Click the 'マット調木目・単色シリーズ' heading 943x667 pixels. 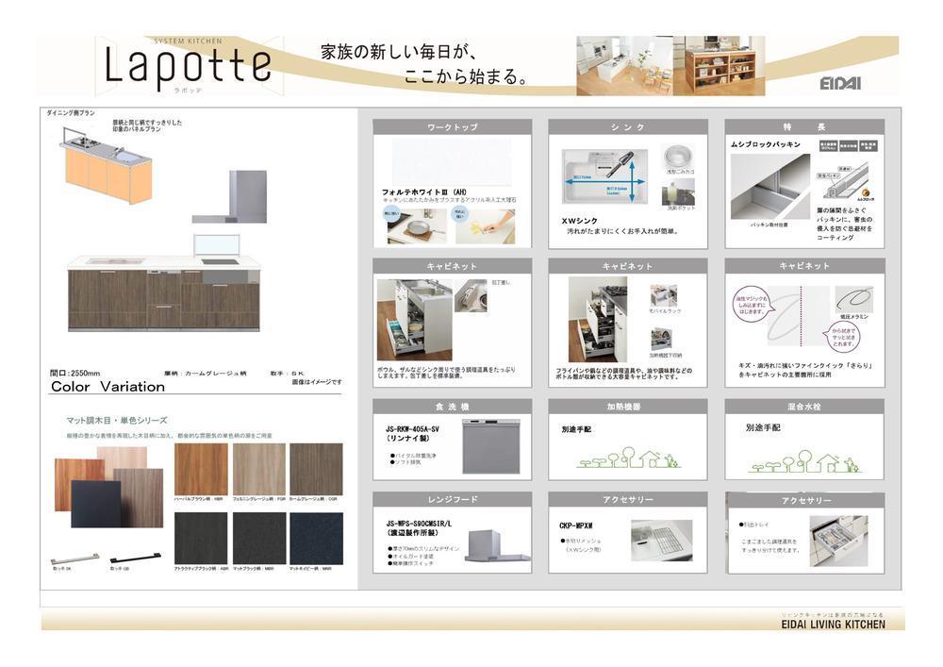coord(117,421)
